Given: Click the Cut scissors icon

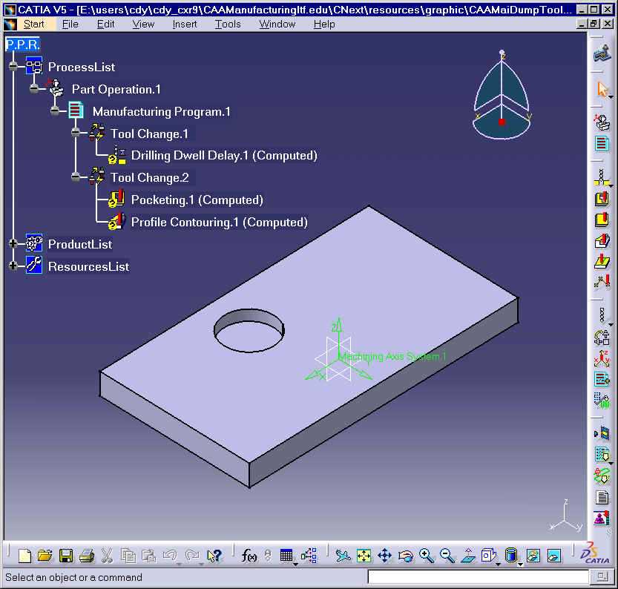Looking at the screenshot, I should [107, 556].
